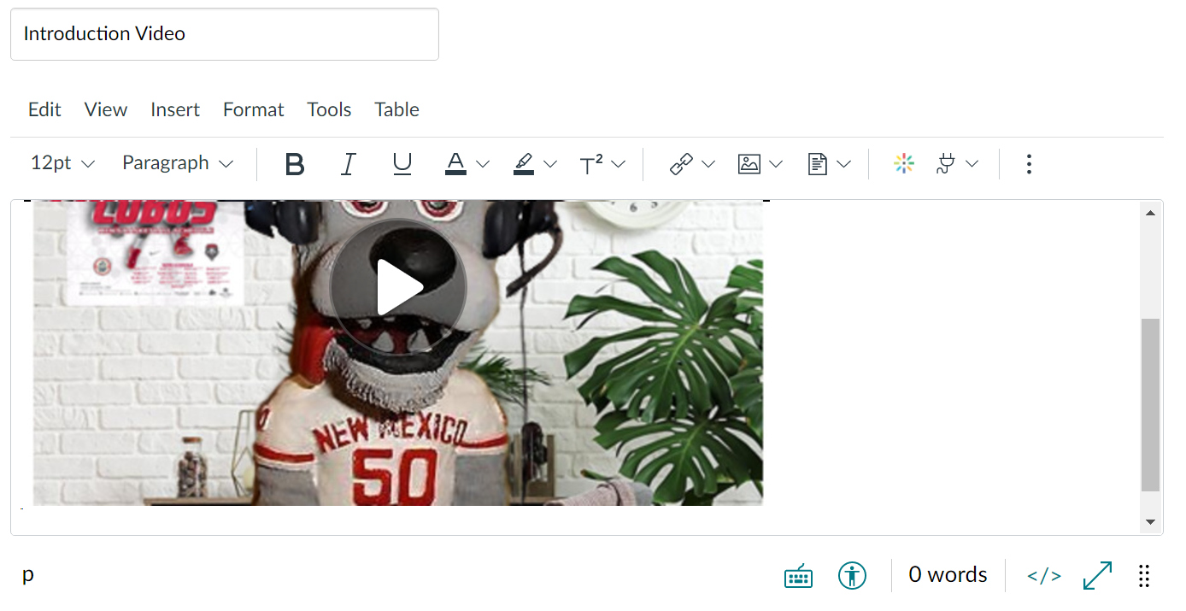Open the Format menu
This screenshot has height=611, width=1186.
tap(254, 109)
